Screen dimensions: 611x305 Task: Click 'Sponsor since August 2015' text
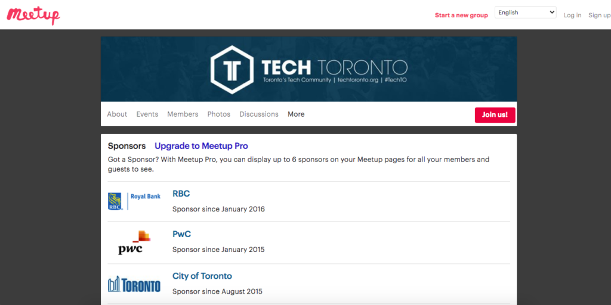click(x=217, y=291)
